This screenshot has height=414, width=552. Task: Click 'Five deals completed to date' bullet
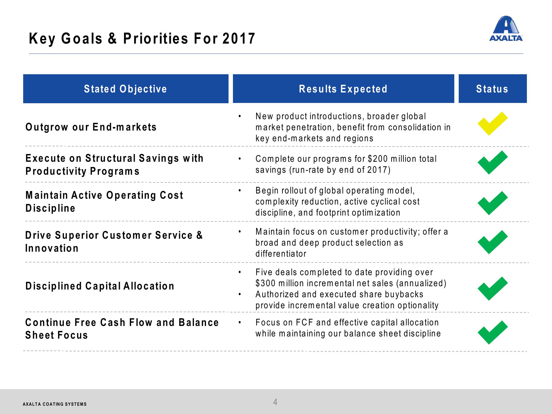click(351, 278)
